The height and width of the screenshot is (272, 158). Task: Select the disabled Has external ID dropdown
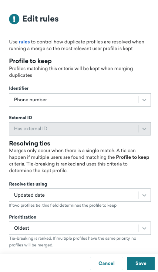point(80,129)
